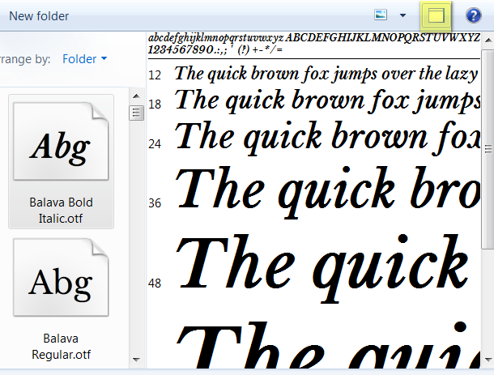494x375 pixels.
Task: Click the 12 point size label
Action: (x=155, y=75)
